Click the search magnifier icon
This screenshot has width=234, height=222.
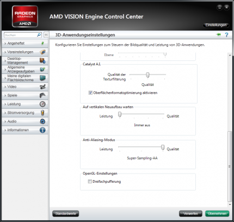(39, 35)
